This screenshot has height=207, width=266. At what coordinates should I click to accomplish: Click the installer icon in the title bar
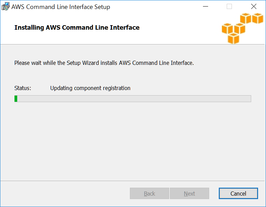6,7
